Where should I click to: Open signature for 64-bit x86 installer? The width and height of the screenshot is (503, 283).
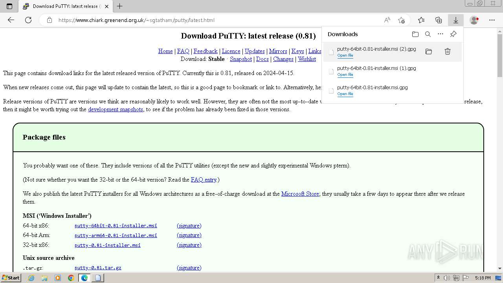point(189,226)
